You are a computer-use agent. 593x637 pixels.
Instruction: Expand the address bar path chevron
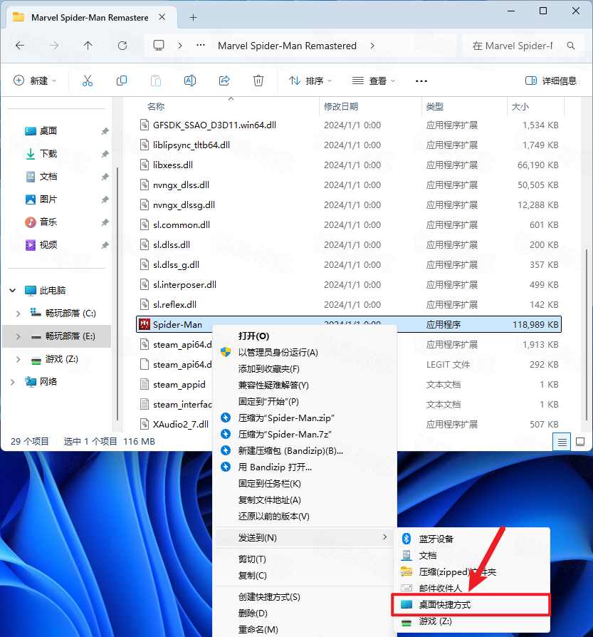coord(372,46)
